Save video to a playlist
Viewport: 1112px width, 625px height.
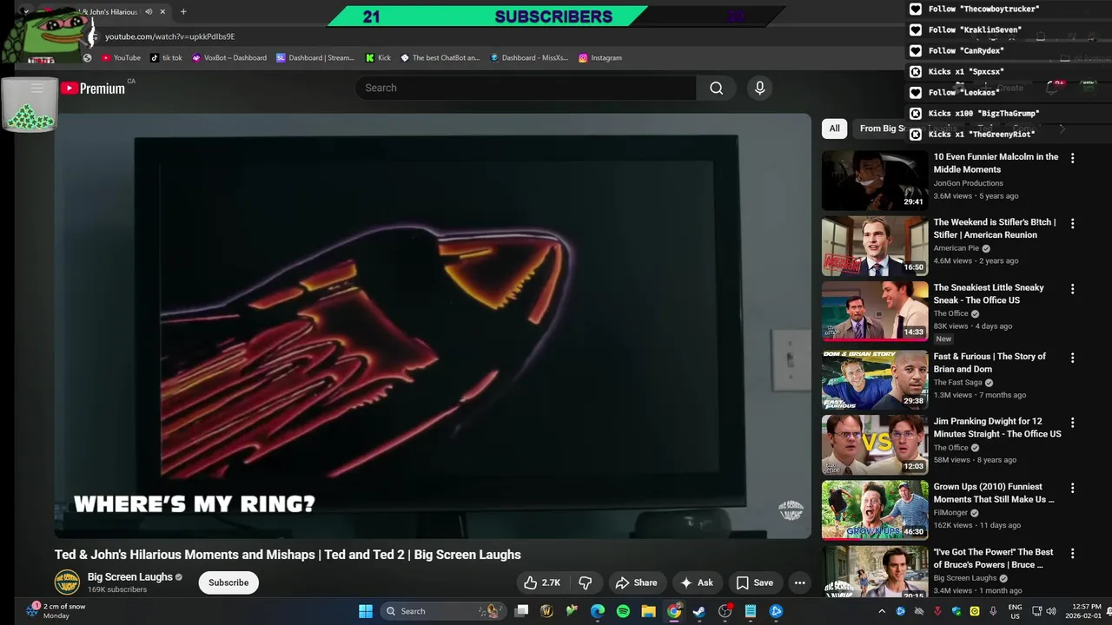point(754,582)
